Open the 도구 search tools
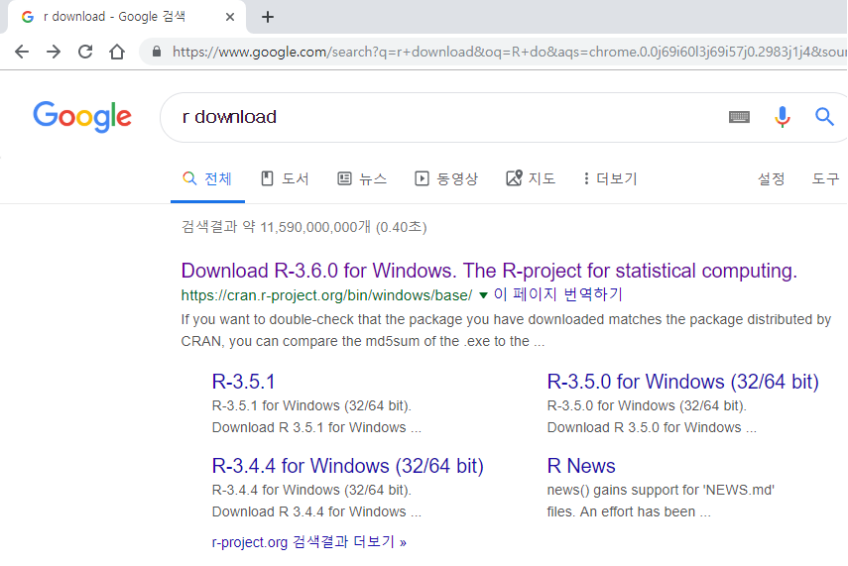This screenshot has height=566, width=848. coord(825,179)
